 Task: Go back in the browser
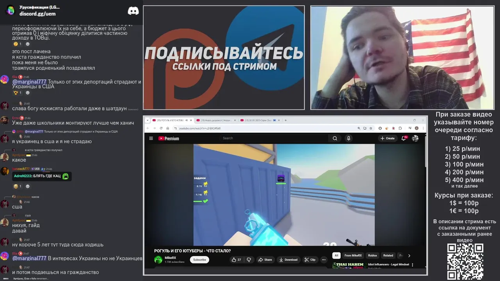(x=148, y=128)
